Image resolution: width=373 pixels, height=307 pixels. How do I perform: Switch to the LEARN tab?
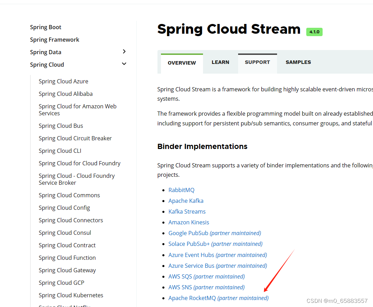(220, 62)
